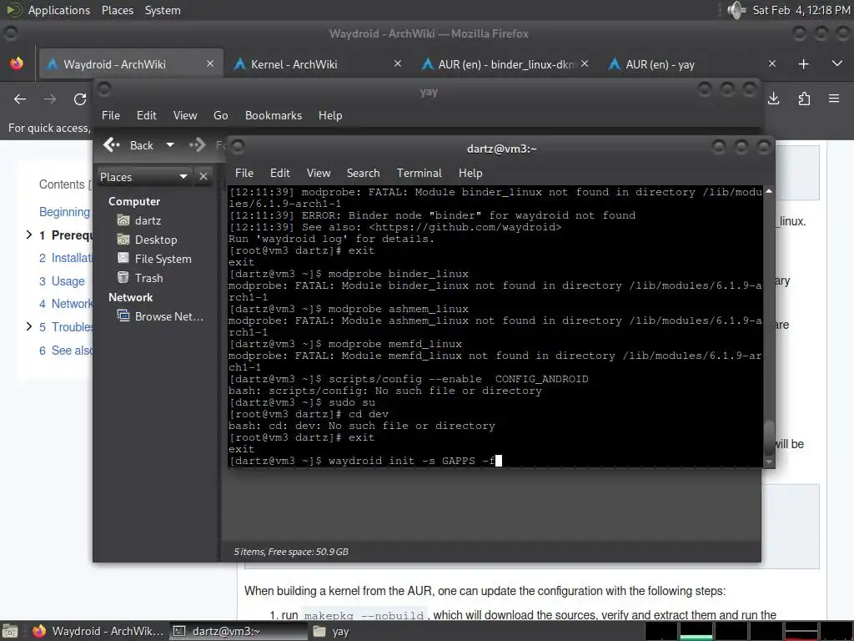Click show desktop icon in bottom panel

[x=10, y=631]
